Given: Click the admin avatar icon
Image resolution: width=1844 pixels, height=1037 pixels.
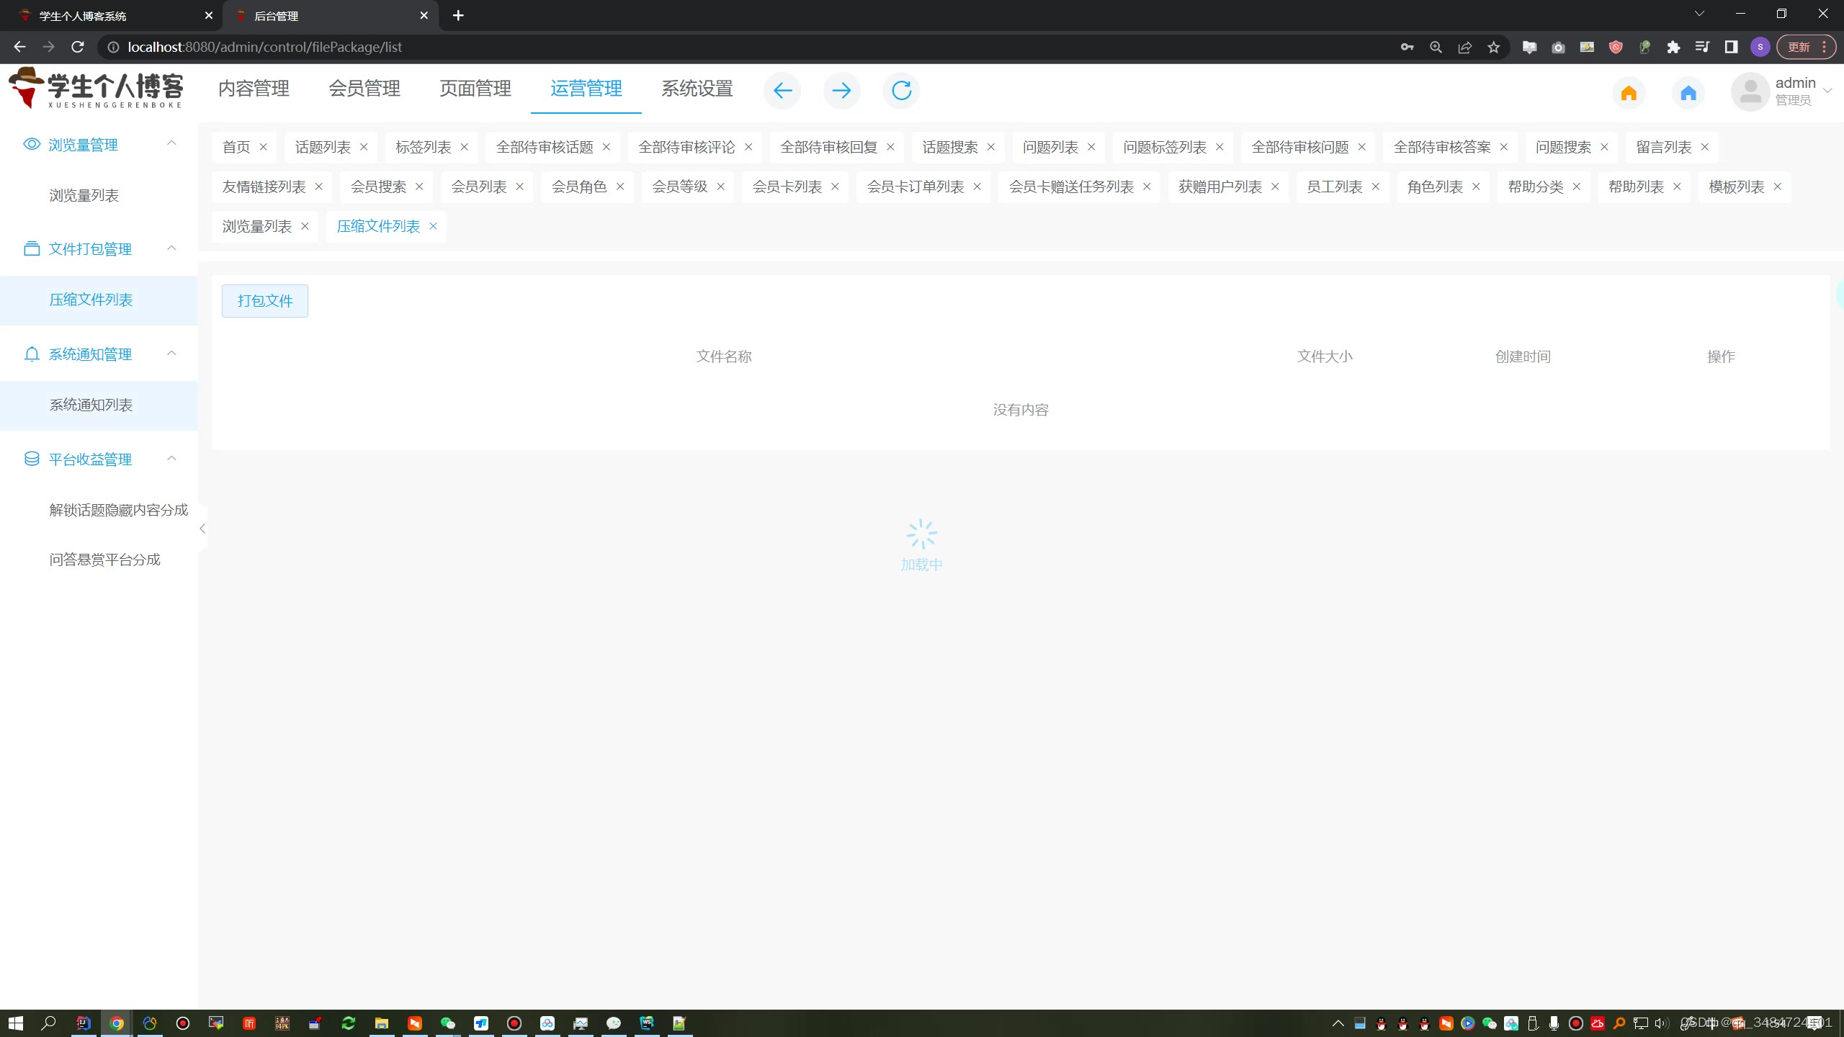Looking at the screenshot, I should [x=1750, y=91].
